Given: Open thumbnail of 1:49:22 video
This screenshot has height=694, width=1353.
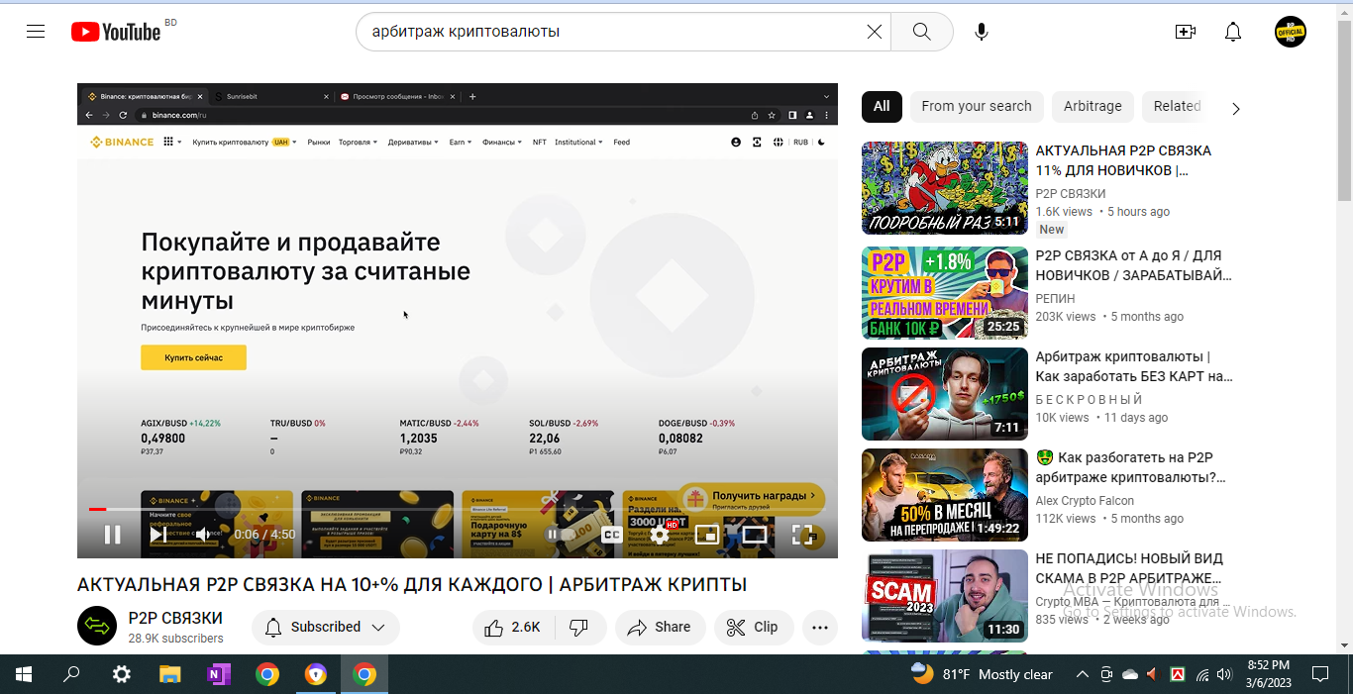Looking at the screenshot, I should click(945, 495).
